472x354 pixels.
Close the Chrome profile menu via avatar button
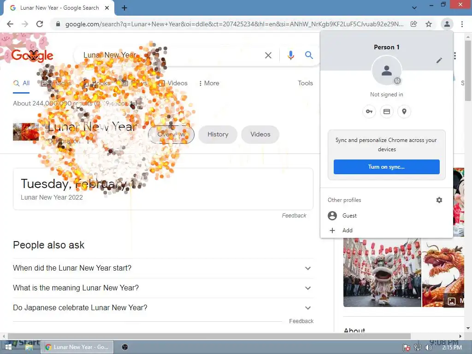[x=447, y=24]
